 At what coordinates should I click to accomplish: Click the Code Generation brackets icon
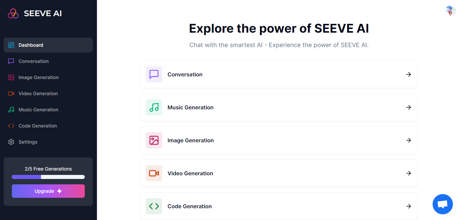coord(11,125)
